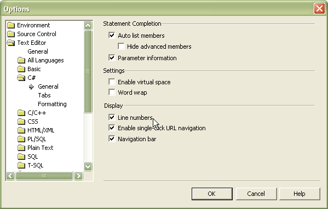Click the CSS folder icon

(21, 121)
